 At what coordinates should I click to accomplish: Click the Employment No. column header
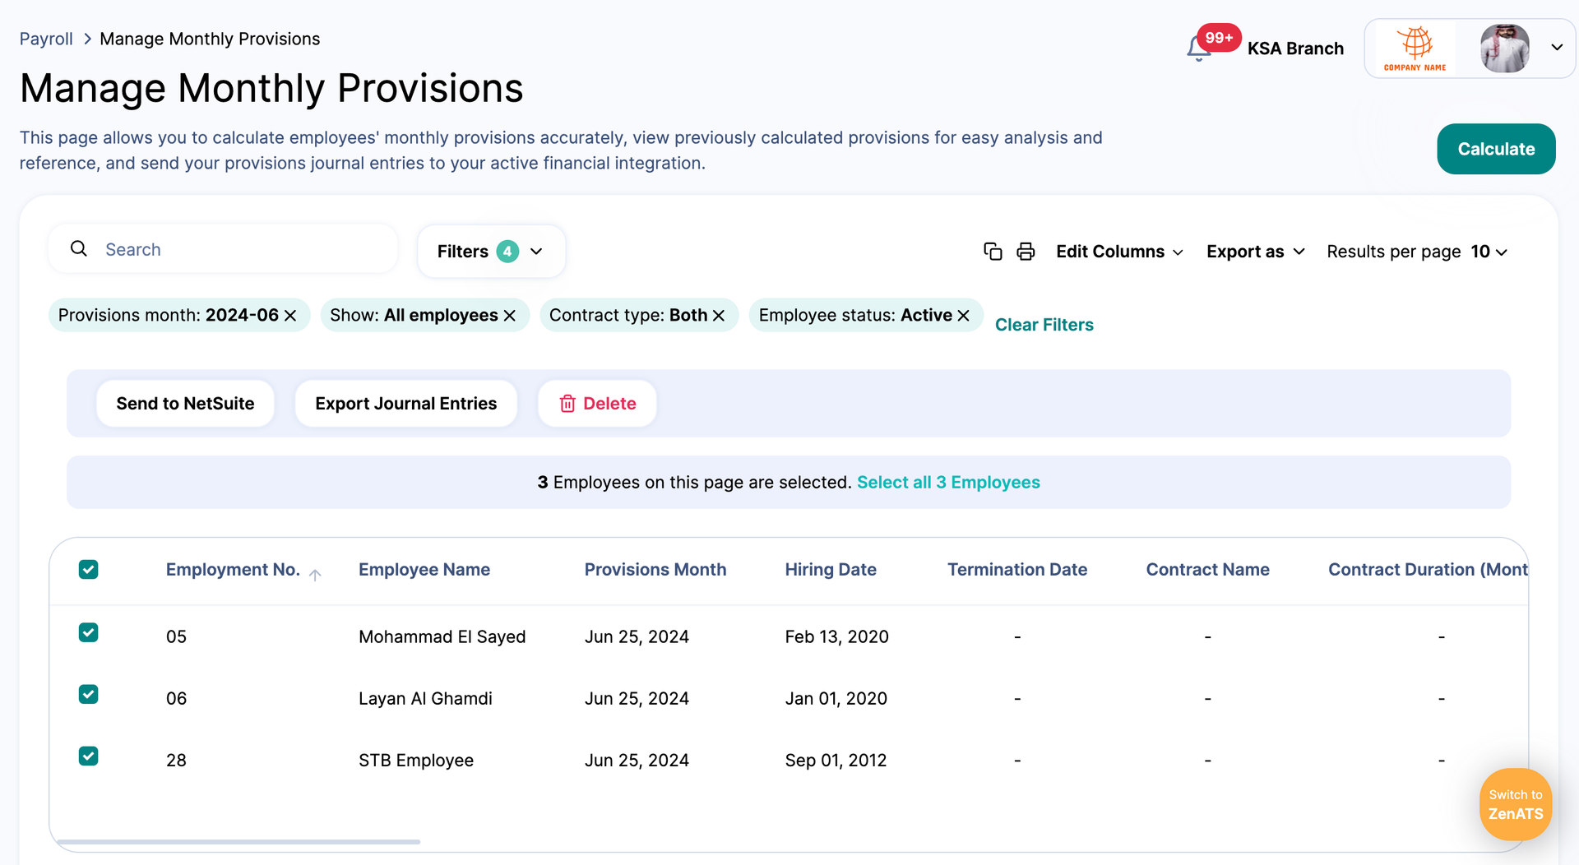click(233, 570)
